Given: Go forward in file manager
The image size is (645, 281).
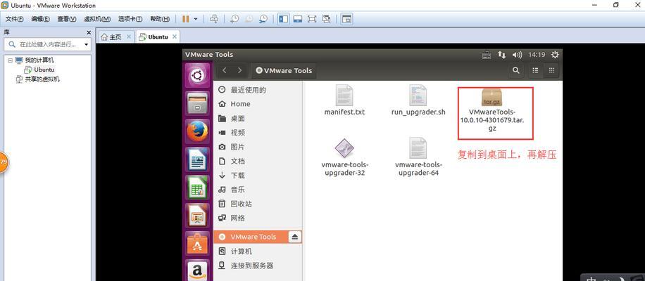Looking at the screenshot, I should pyautogui.click(x=239, y=70).
